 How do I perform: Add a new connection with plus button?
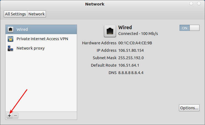[x=9, y=116]
